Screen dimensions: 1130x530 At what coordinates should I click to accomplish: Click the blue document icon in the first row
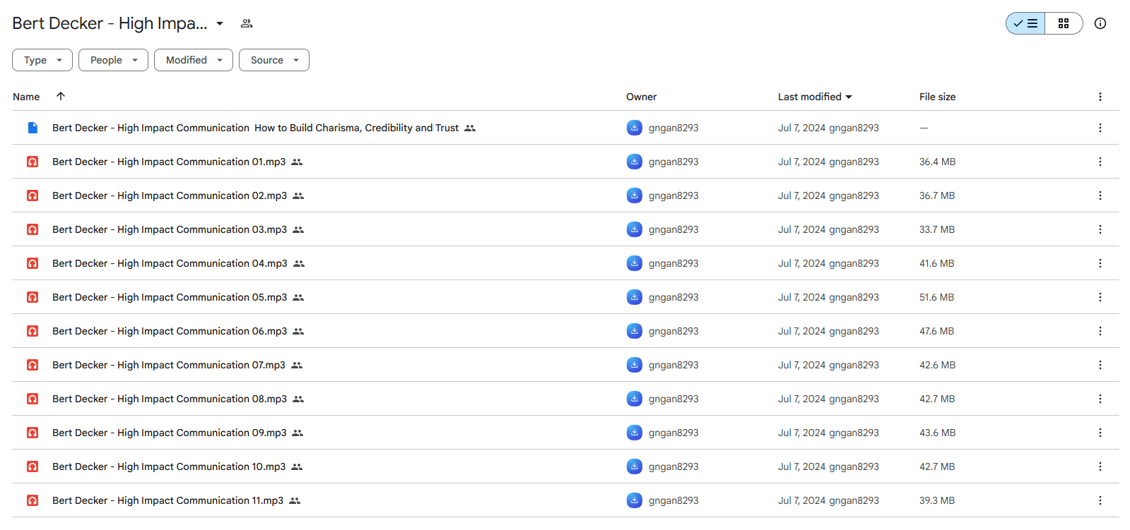(x=33, y=128)
